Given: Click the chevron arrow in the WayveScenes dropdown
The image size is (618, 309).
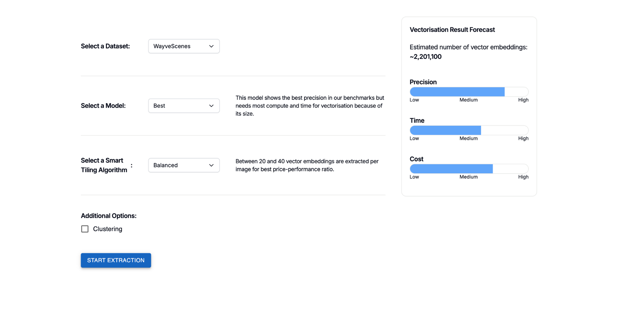Looking at the screenshot, I should tap(211, 46).
